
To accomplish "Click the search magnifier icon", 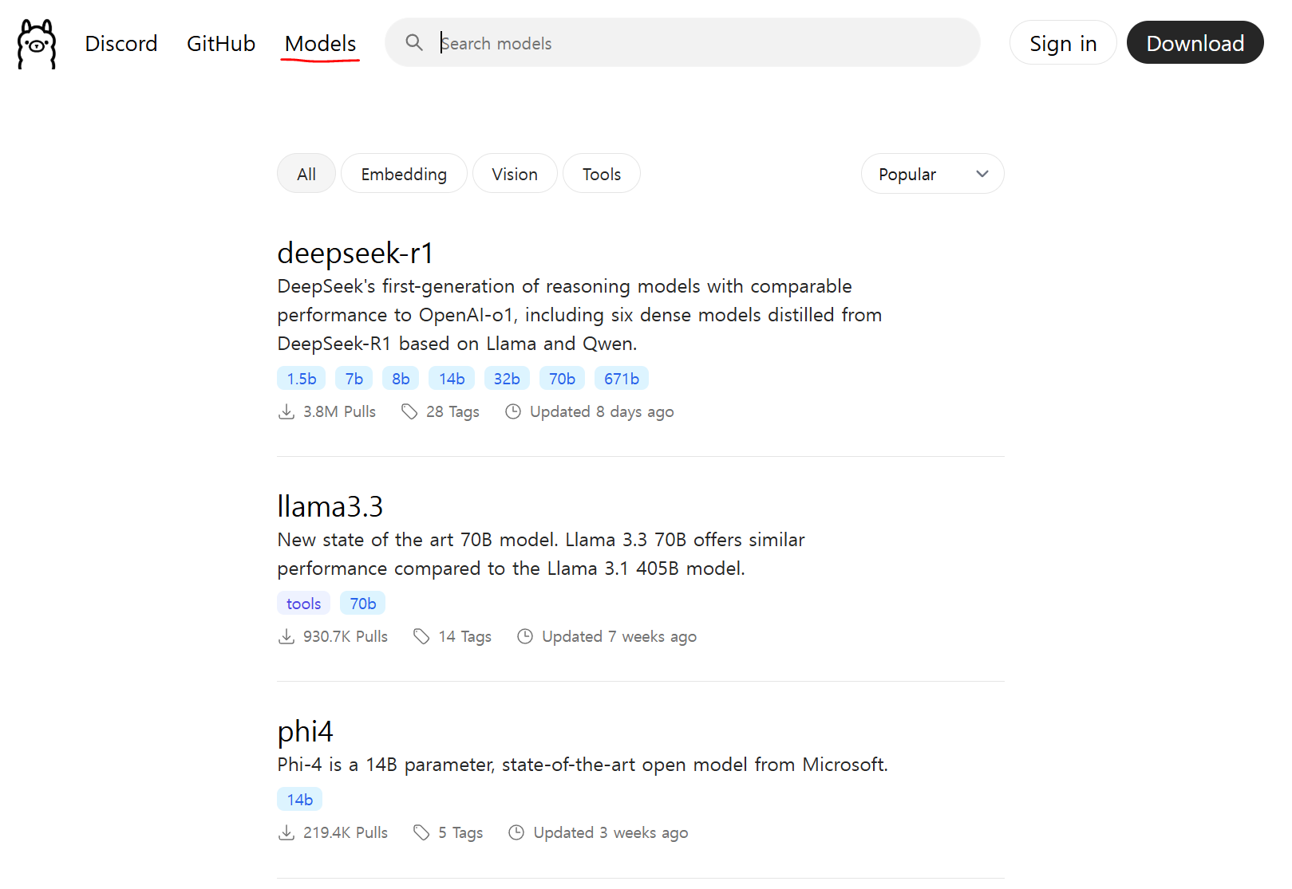I will pyautogui.click(x=414, y=42).
